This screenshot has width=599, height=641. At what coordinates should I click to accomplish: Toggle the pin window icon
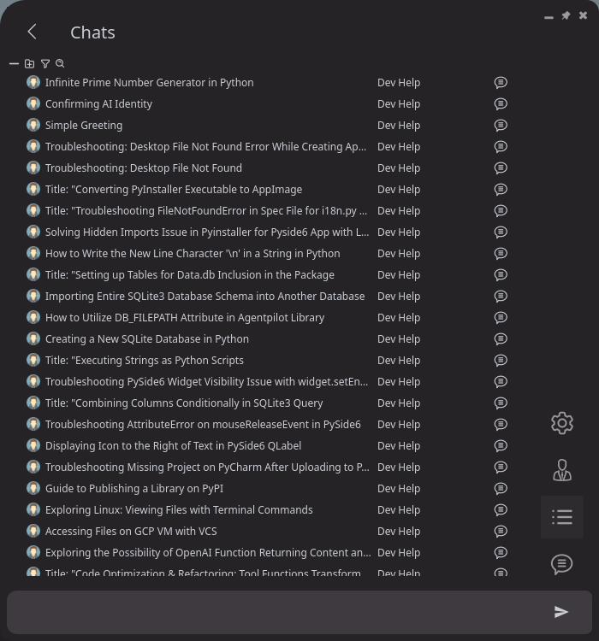[x=566, y=16]
